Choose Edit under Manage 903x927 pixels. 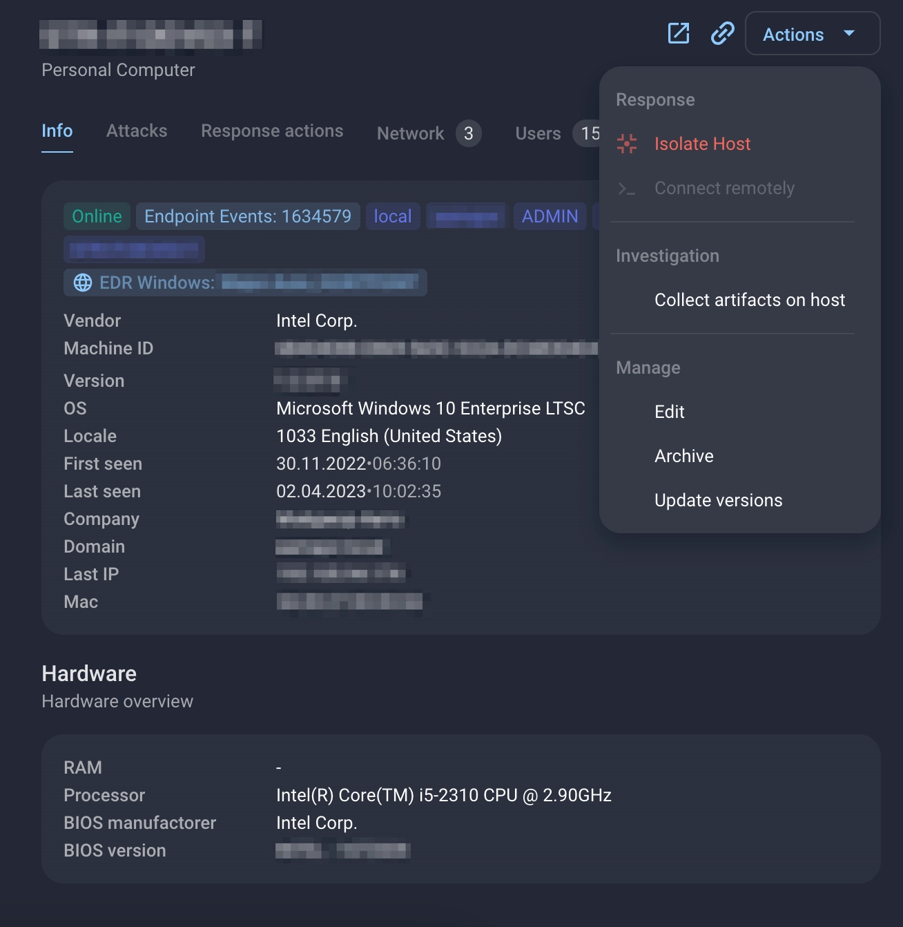click(670, 412)
